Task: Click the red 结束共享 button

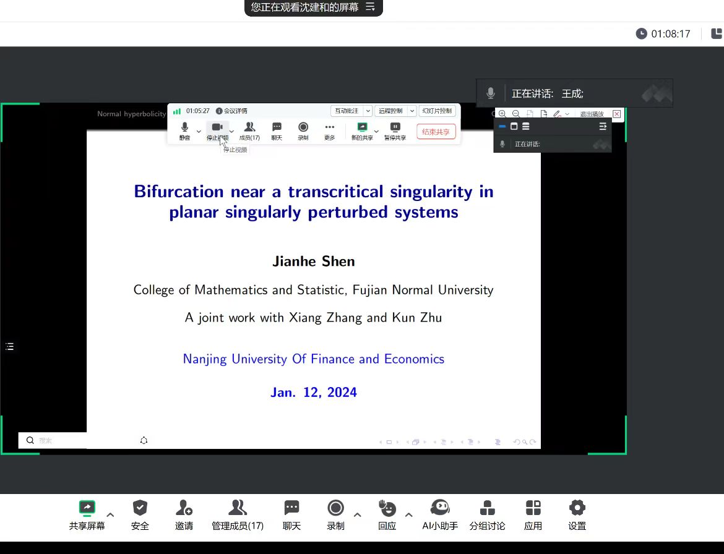Action: (436, 132)
